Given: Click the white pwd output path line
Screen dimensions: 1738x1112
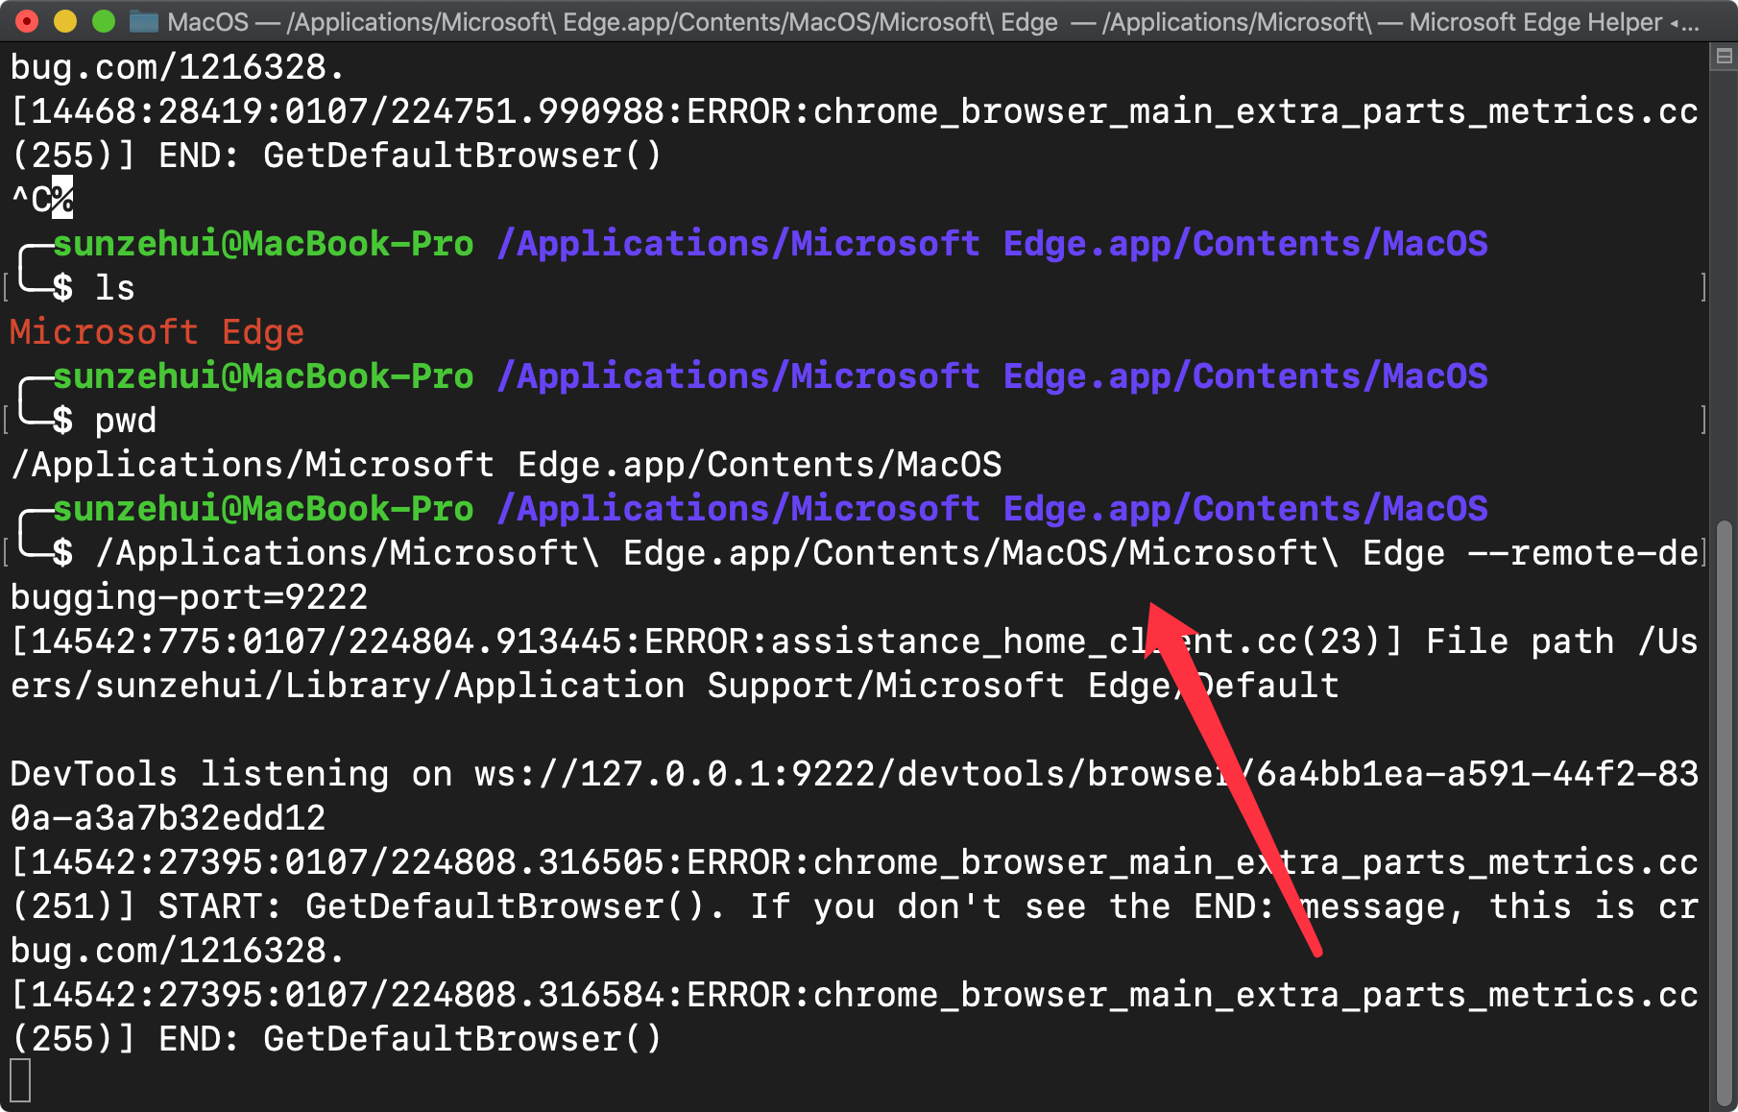Looking at the screenshot, I should [x=506, y=465].
